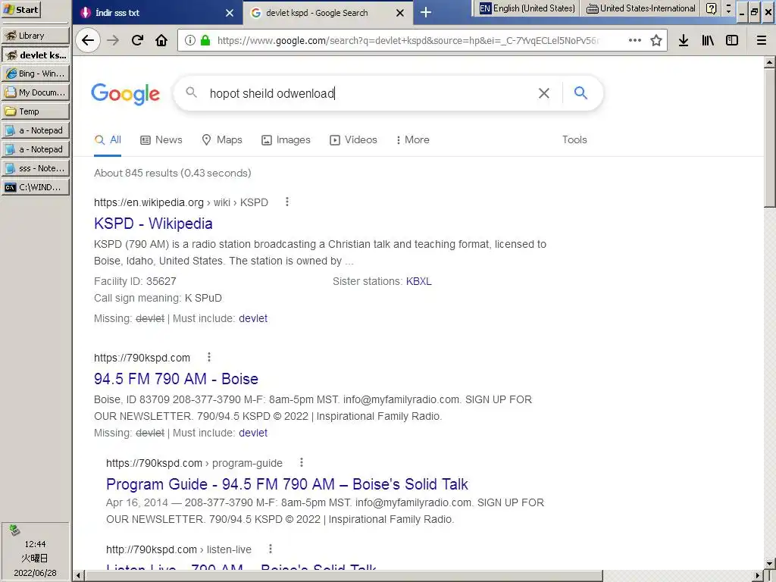
Task: Go back with the browser back arrow
Action: pyautogui.click(x=88, y=41)
